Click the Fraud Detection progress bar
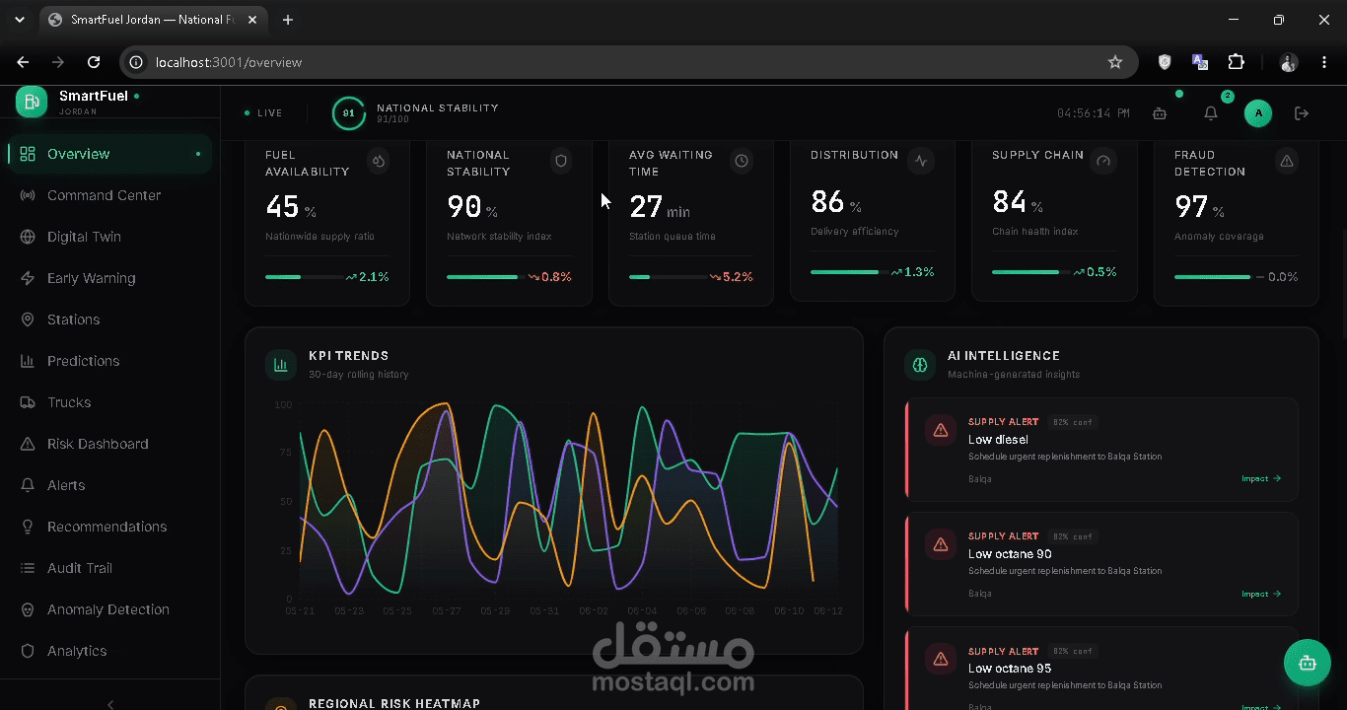1347x710 pixels. tap(1212, 277)
